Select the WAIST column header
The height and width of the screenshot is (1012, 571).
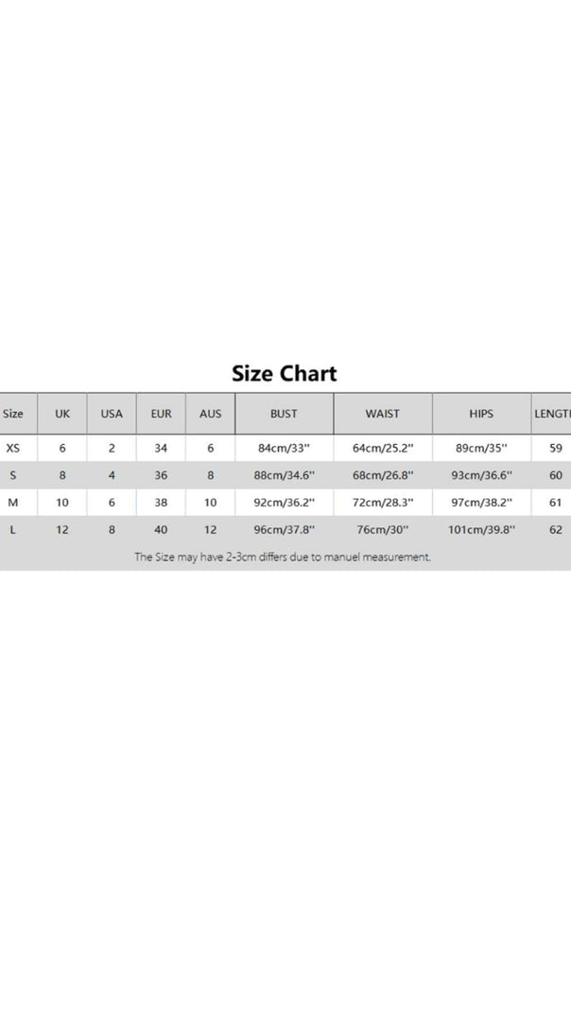click(383, 414)
